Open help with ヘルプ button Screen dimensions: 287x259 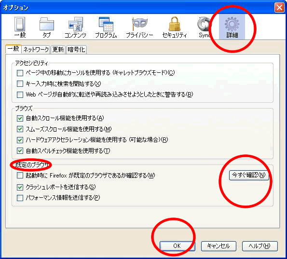[260, 246]
